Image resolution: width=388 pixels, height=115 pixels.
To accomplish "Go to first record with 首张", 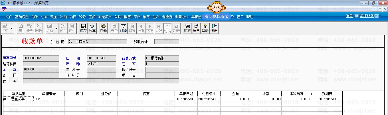I will tap(132, 28).
